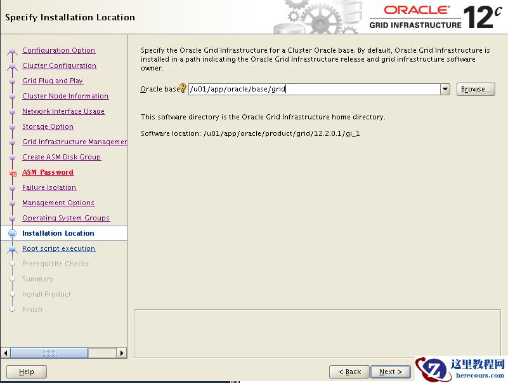Click the Network Interface Usage step marker
Viewport: 508px width, 383px height.
click(12, 112)
